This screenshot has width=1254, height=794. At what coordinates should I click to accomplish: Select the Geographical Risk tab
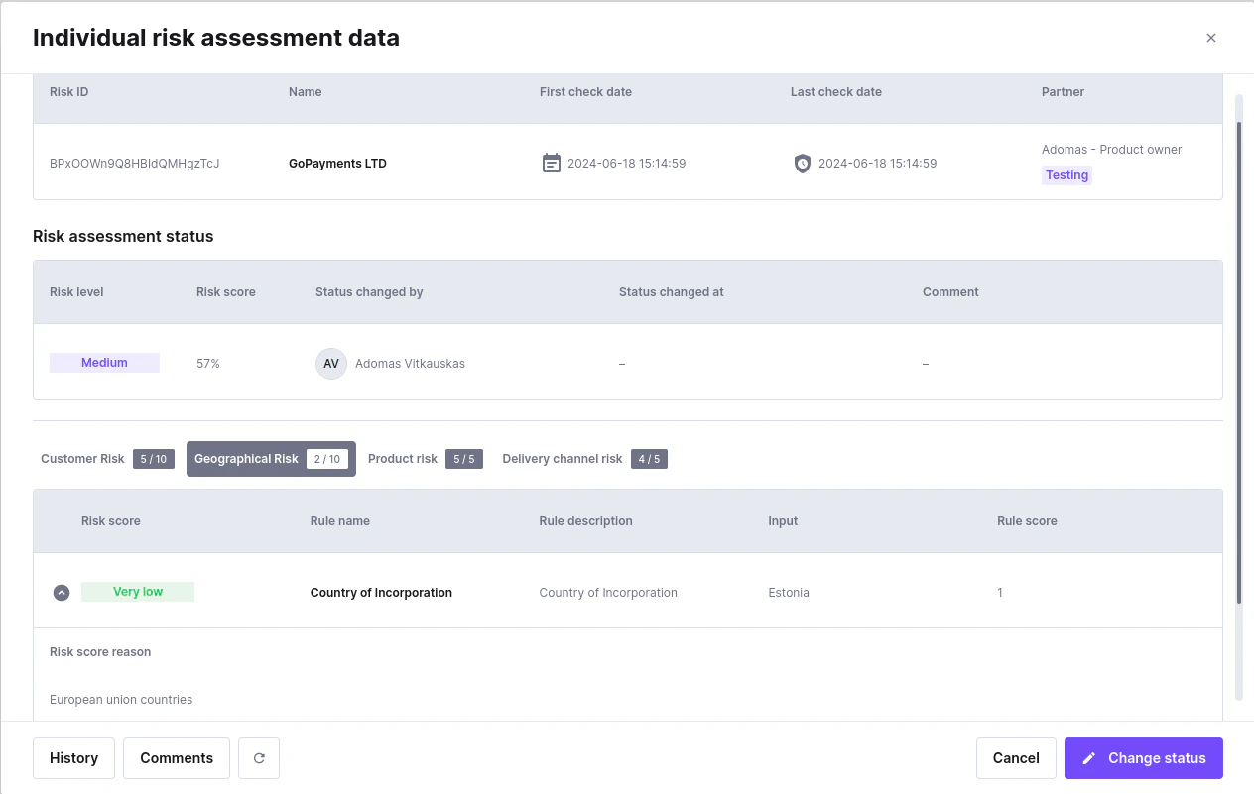[271, 459]
